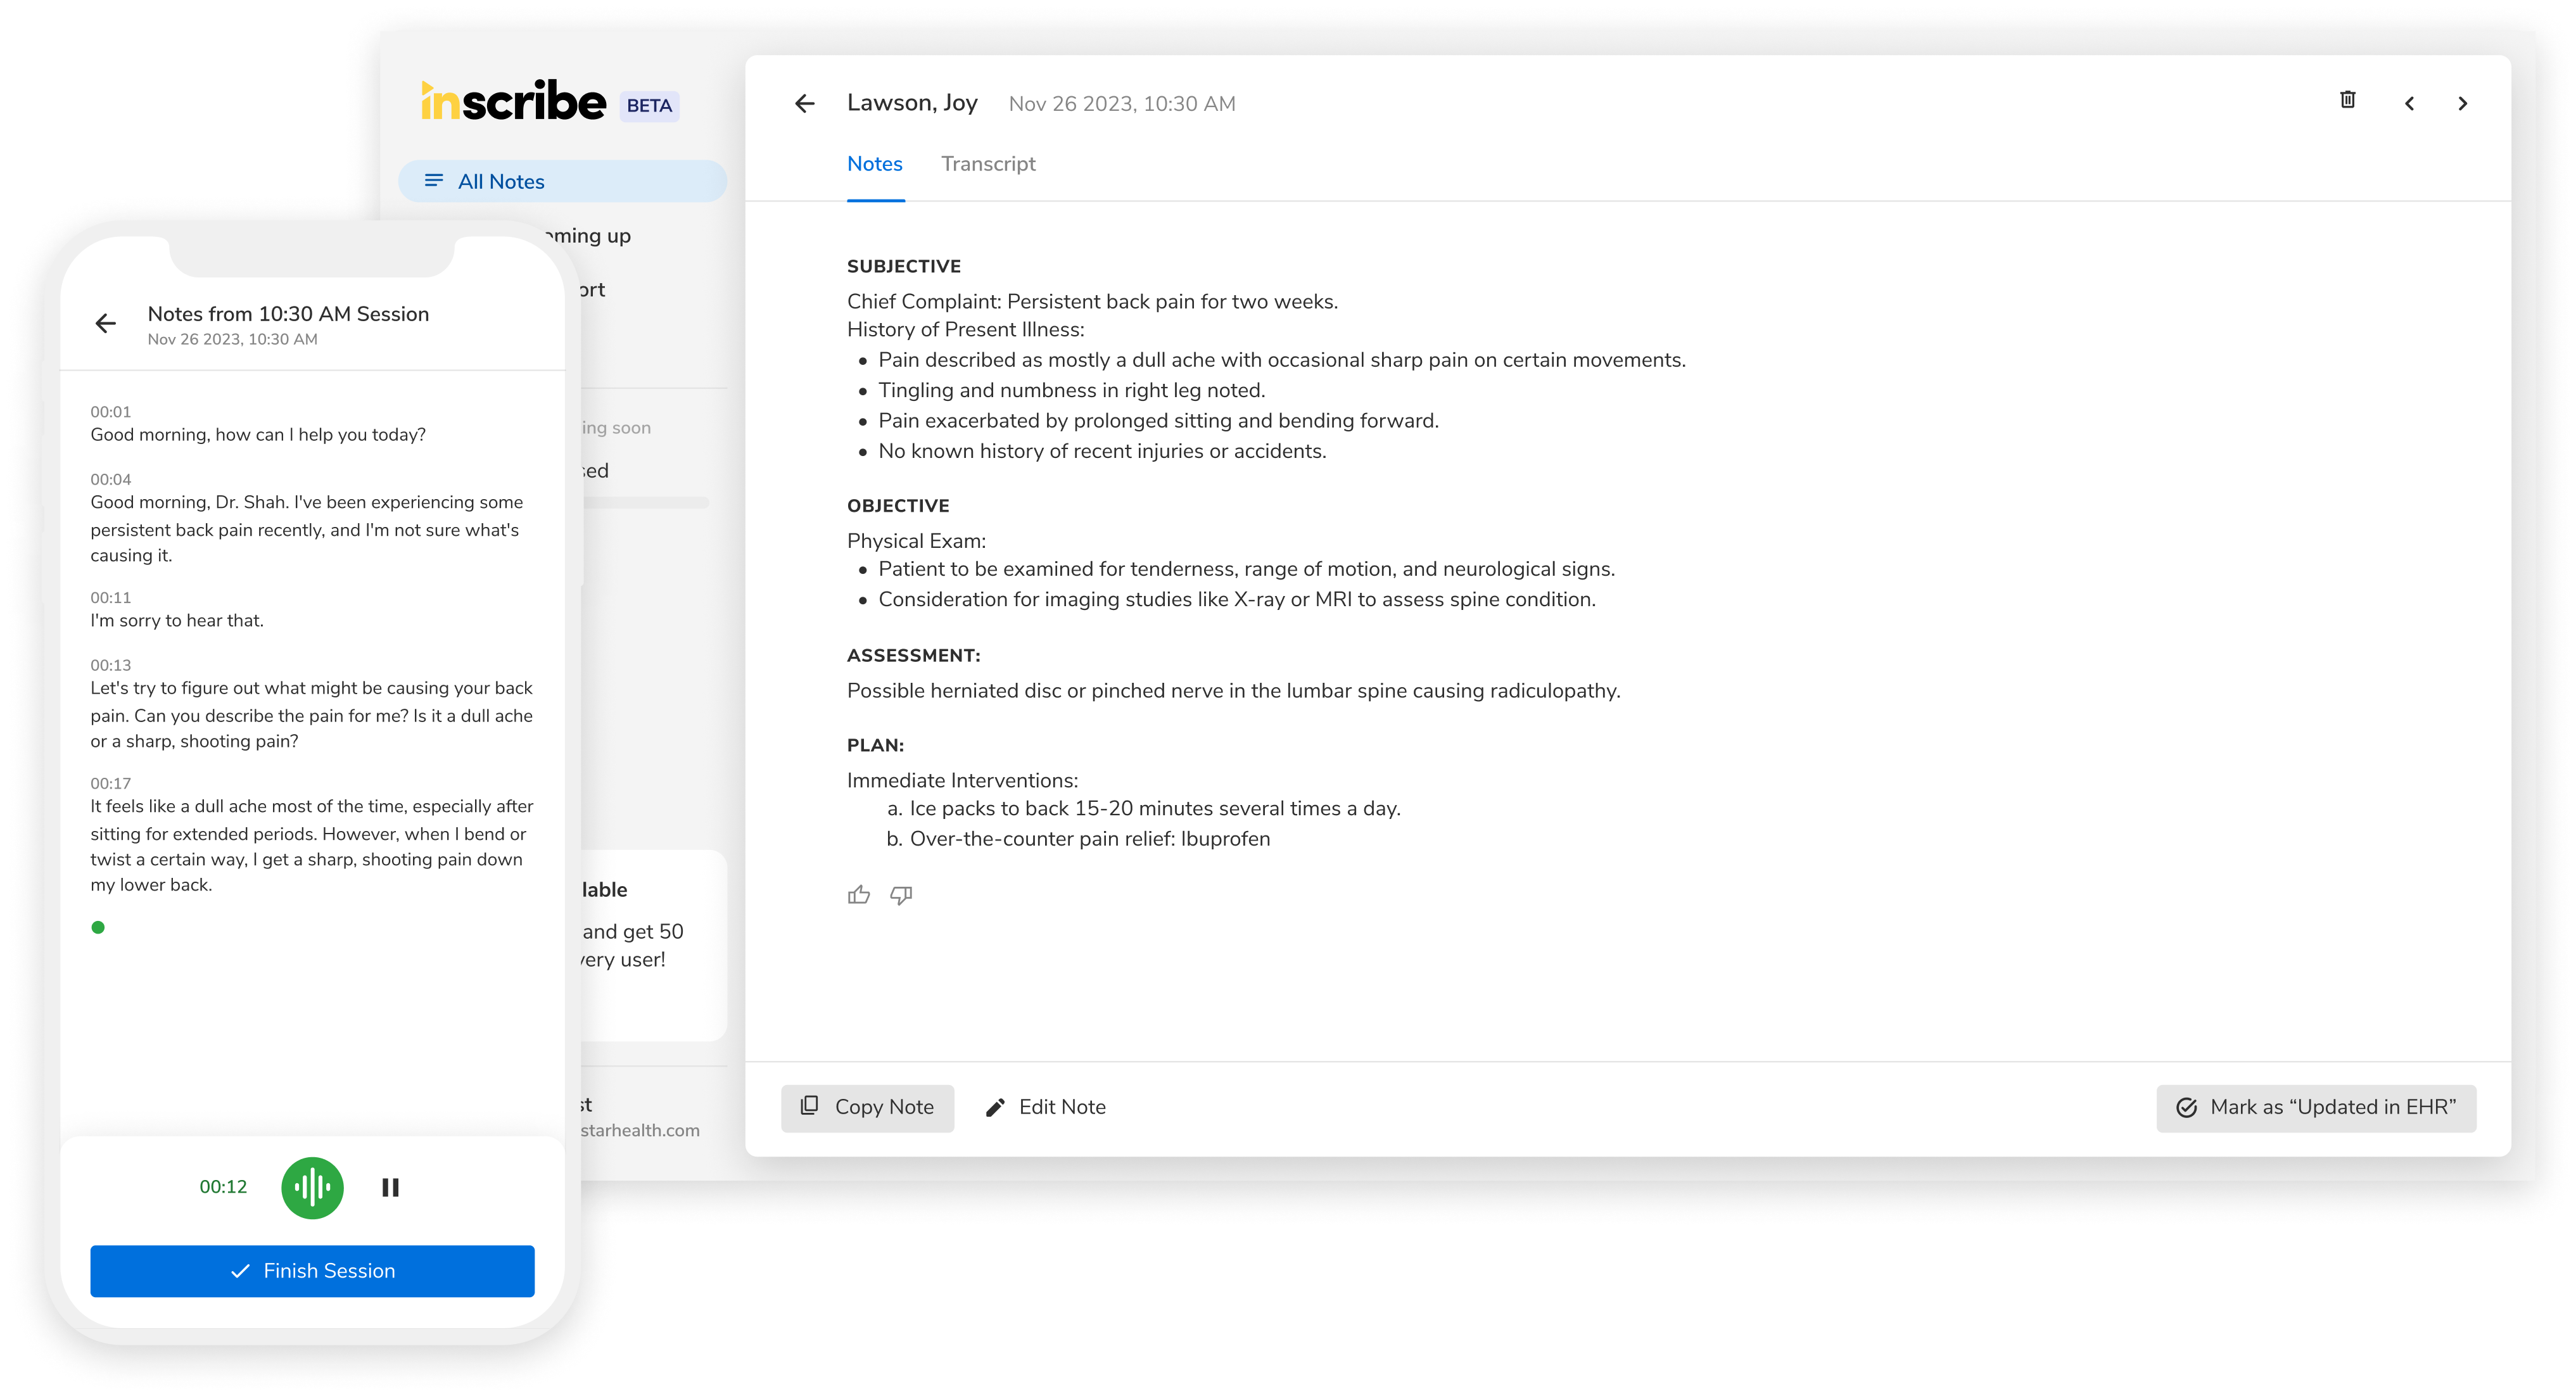The height and width of the screenshot is (1396, 2576).
Task: Click Chief Complaint line
Action: tap(1092, 302)
